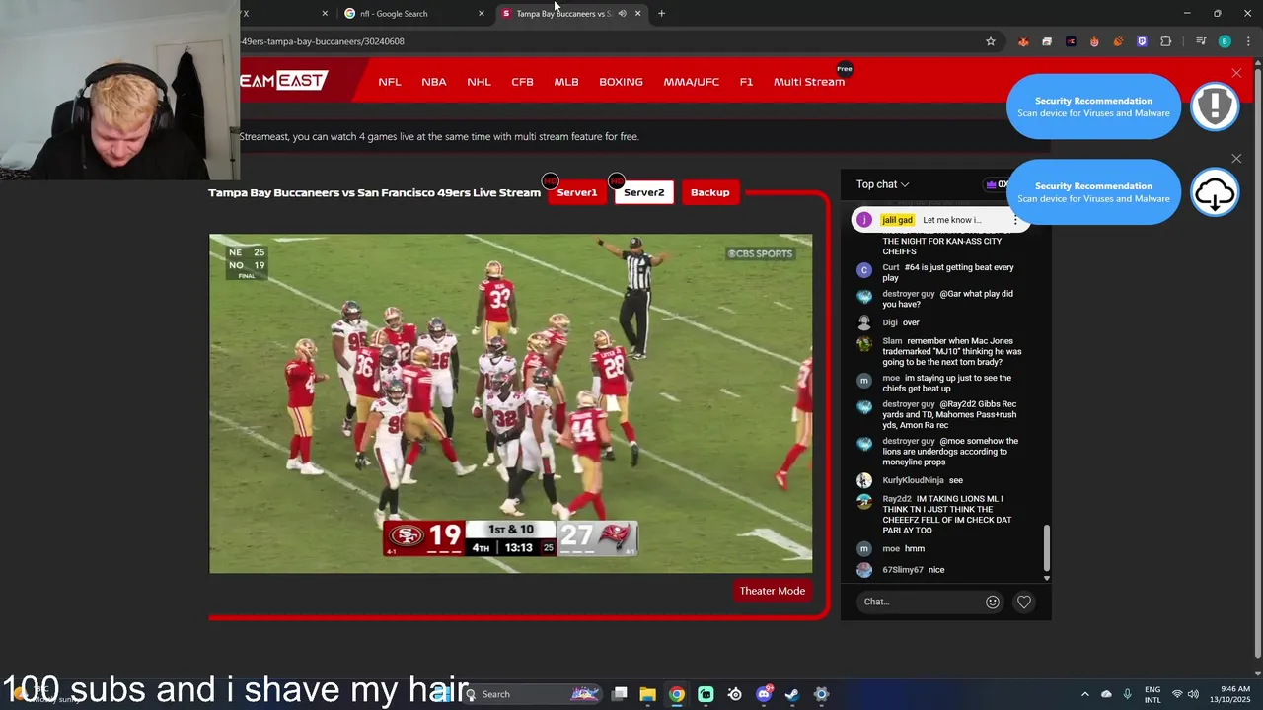Close the upper Security Recommendation popup
Viewport: 1263px width, 710px height.
(x=1236, y=73)
